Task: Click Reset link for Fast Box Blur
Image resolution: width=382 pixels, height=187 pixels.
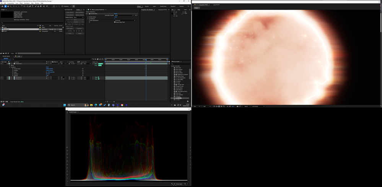Action: (116, 13)
